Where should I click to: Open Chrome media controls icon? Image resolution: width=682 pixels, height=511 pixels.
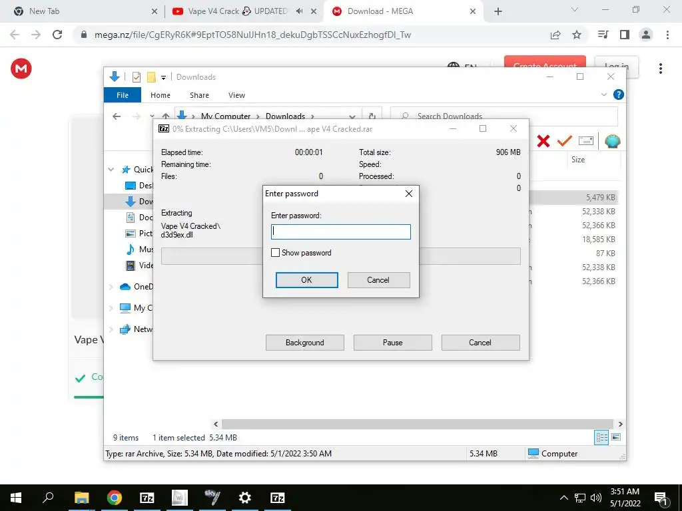point(603,35)
